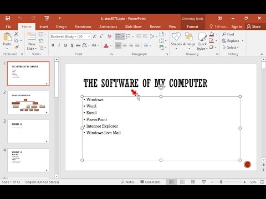Increase font size with the large A
266x199 pixels.
click(94, 36)
